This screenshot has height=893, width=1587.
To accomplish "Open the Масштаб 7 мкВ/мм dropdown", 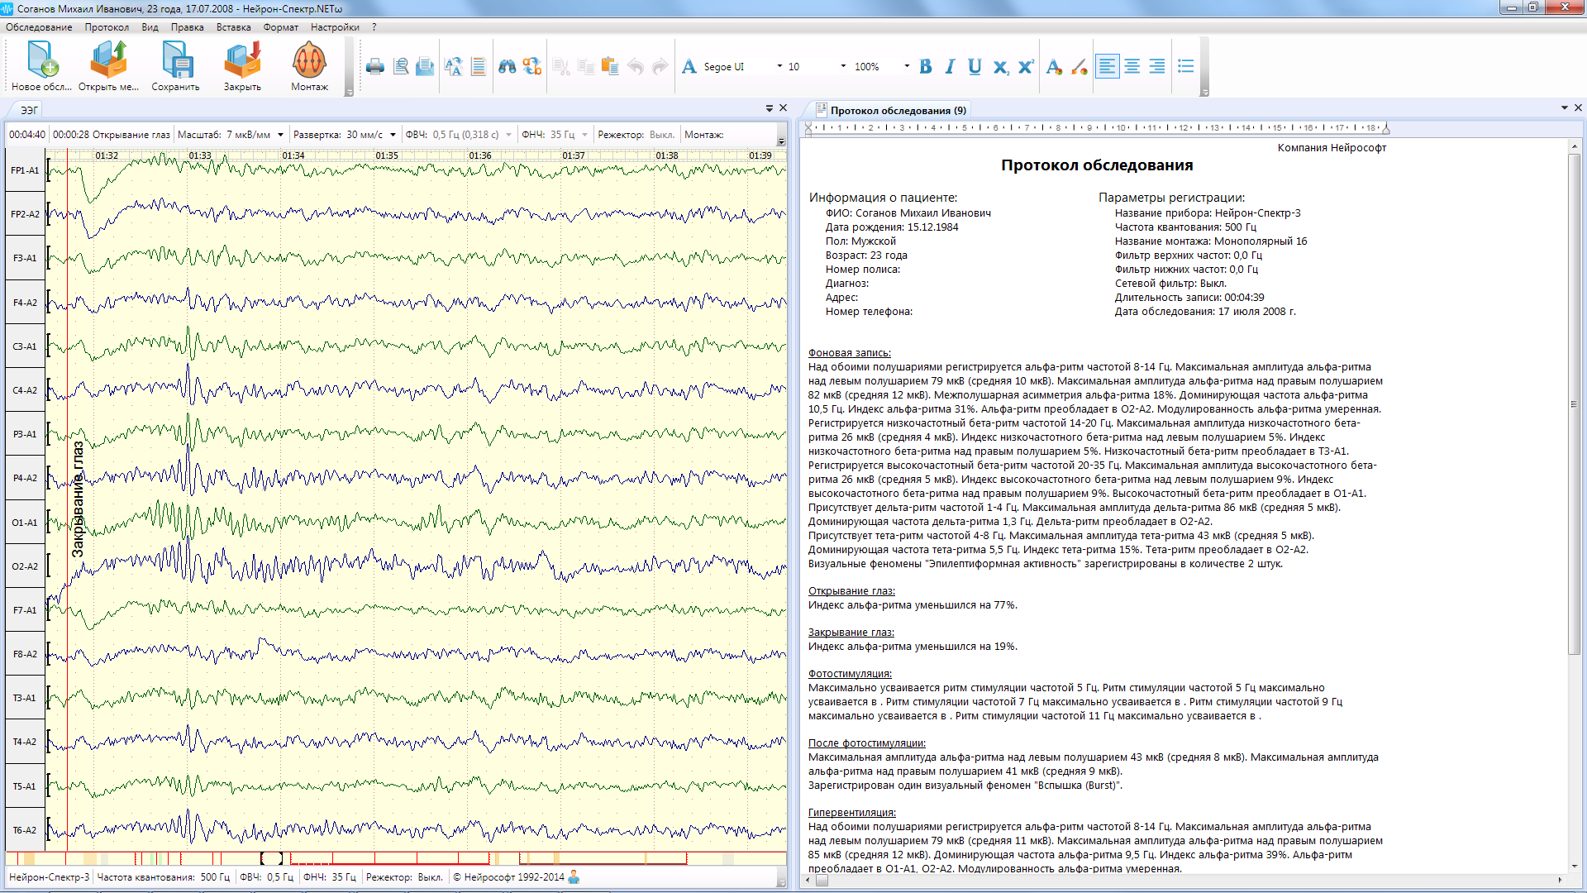I will (x=281, y=135).
